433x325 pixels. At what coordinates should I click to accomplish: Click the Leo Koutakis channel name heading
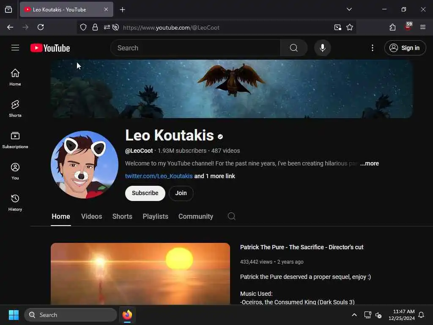pos(169,135)
